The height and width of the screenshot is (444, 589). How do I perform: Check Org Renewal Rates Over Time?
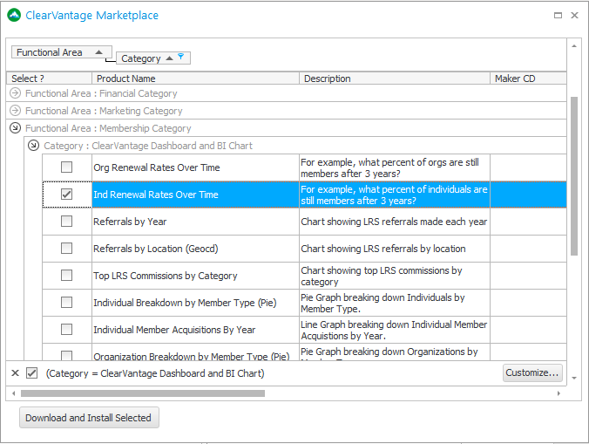(x=66, y=167)
